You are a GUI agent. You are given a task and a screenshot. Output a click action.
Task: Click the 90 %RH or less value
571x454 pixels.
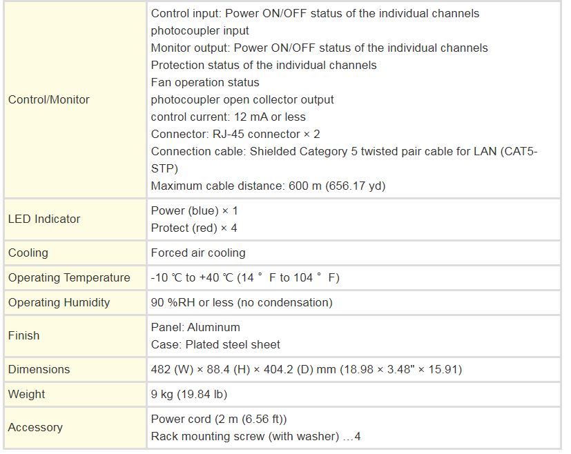(242, 302)
